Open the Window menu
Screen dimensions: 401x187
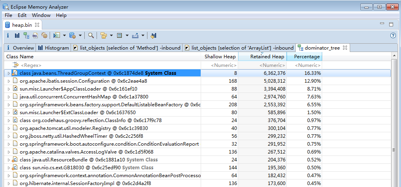click(41, 15)
